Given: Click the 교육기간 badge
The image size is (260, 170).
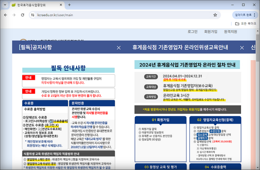Looking at the screenshot, I should tap(151, 76).
